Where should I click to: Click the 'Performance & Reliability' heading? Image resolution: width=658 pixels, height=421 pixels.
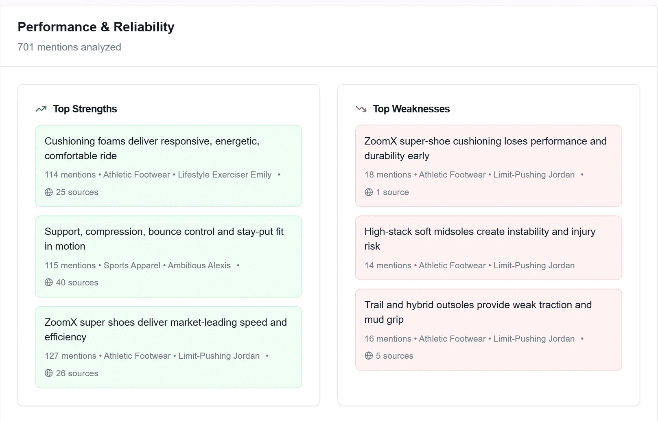(x=96, y=27)
